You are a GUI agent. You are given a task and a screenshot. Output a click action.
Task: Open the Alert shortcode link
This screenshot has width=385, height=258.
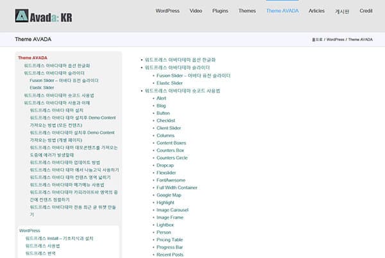161,98
